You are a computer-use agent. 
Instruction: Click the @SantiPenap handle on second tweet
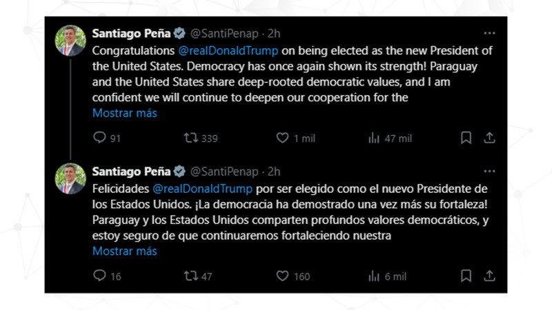[x=224, y=171]
